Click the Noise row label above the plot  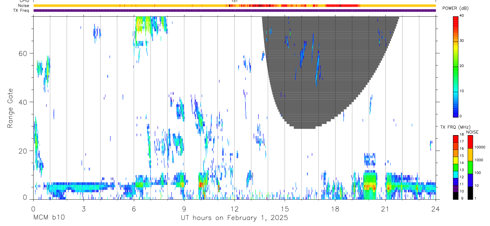click(x=23, y=6)
